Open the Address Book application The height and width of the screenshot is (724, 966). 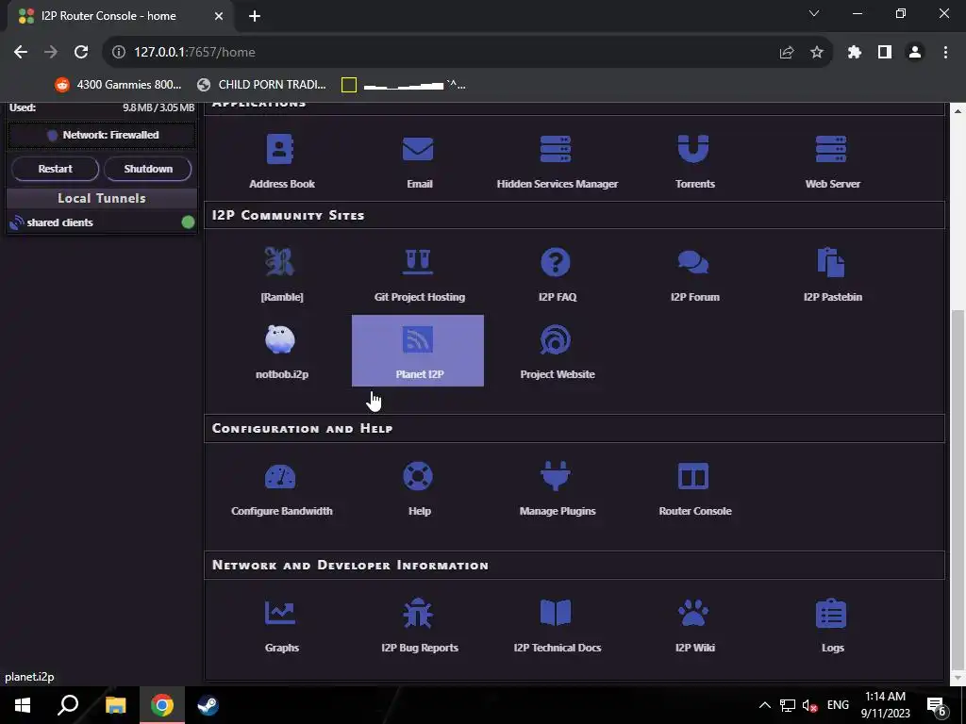coord(281,161)
